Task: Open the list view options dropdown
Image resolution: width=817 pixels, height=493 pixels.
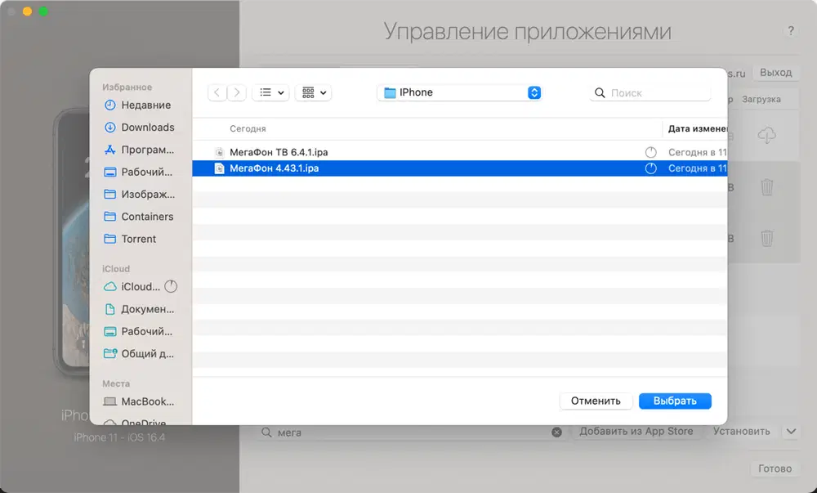Action: click(271, 92)
